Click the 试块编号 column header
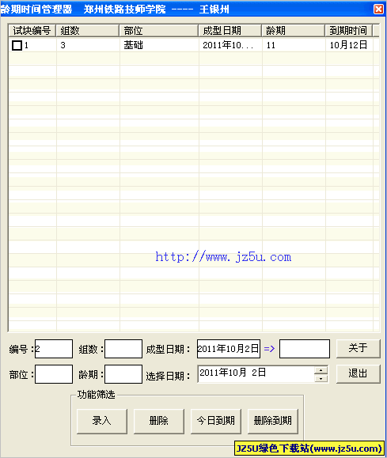 32,30
